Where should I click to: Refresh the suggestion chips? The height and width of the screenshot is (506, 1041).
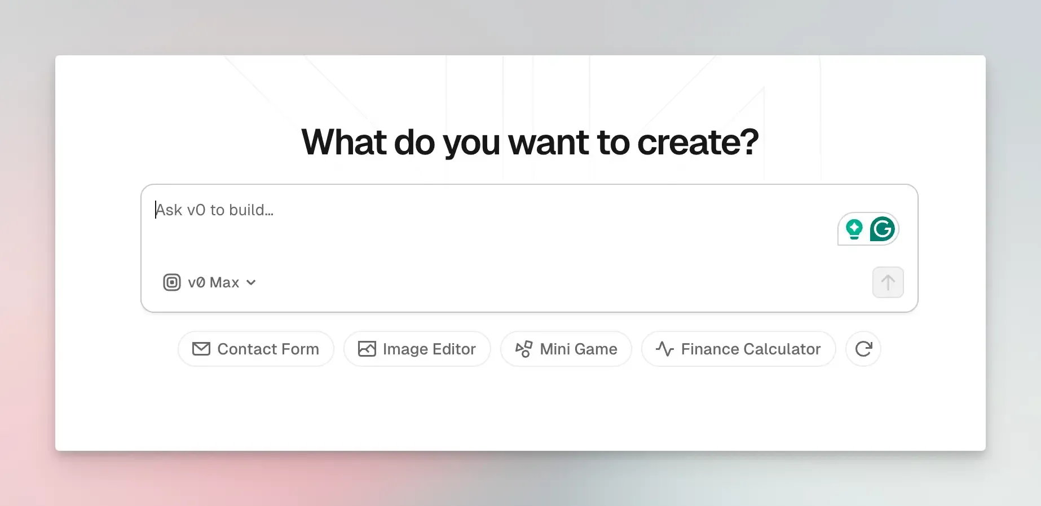point(863,349)
